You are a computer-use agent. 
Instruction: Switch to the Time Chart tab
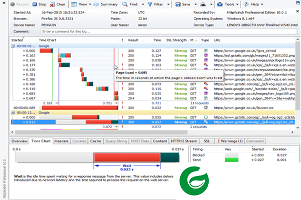point(41,141)
